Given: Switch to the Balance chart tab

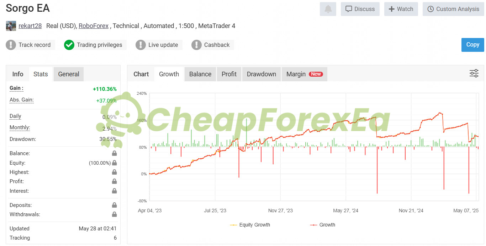Looking at the screenshot, I should (x=200, y=74).
